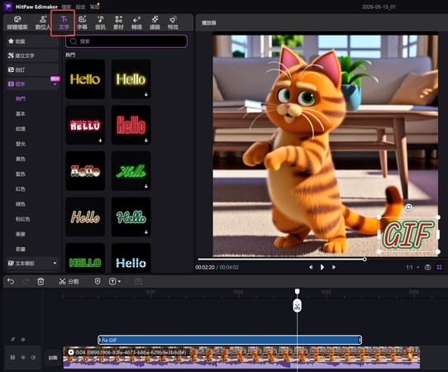The image size is (448, 372).
Task: Open the 收藏 favorites category
Action: 32,41
